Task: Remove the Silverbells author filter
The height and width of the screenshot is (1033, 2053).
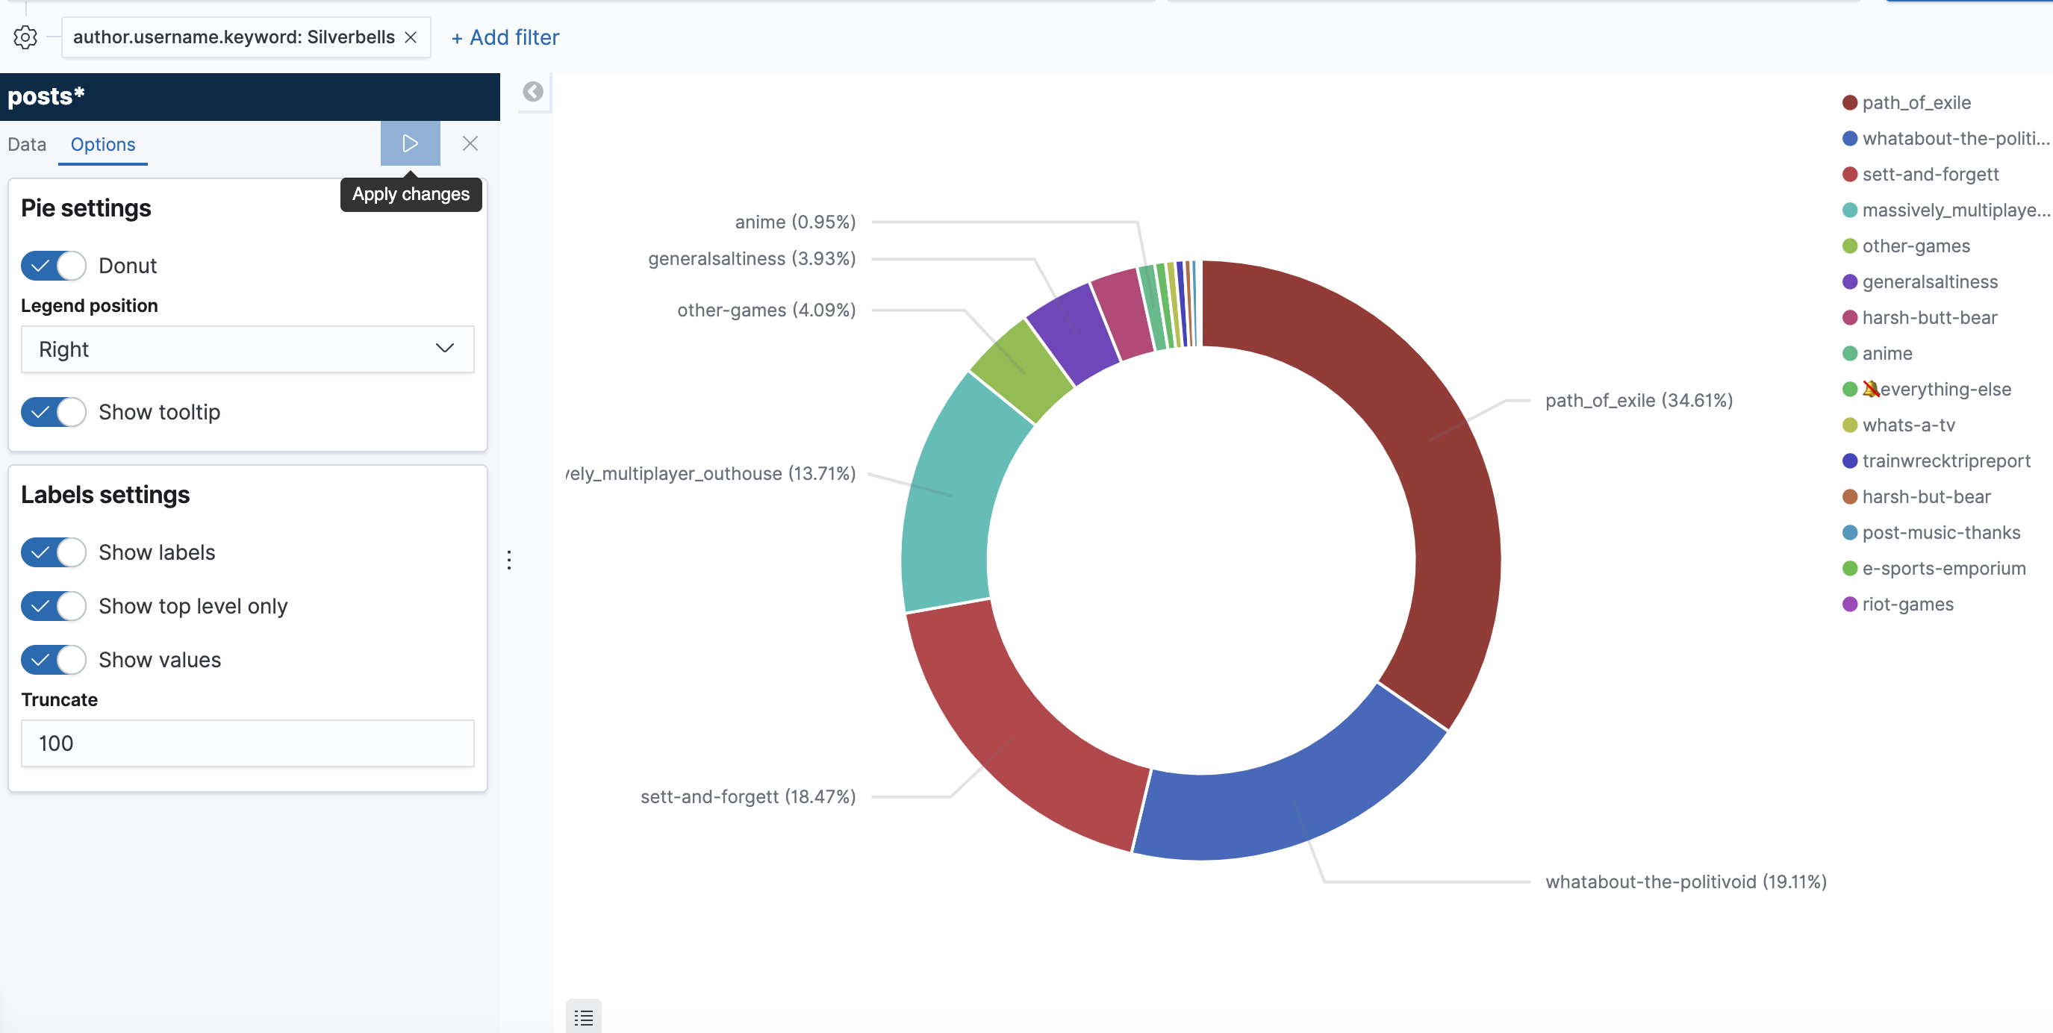Action: tap(411, 37)
